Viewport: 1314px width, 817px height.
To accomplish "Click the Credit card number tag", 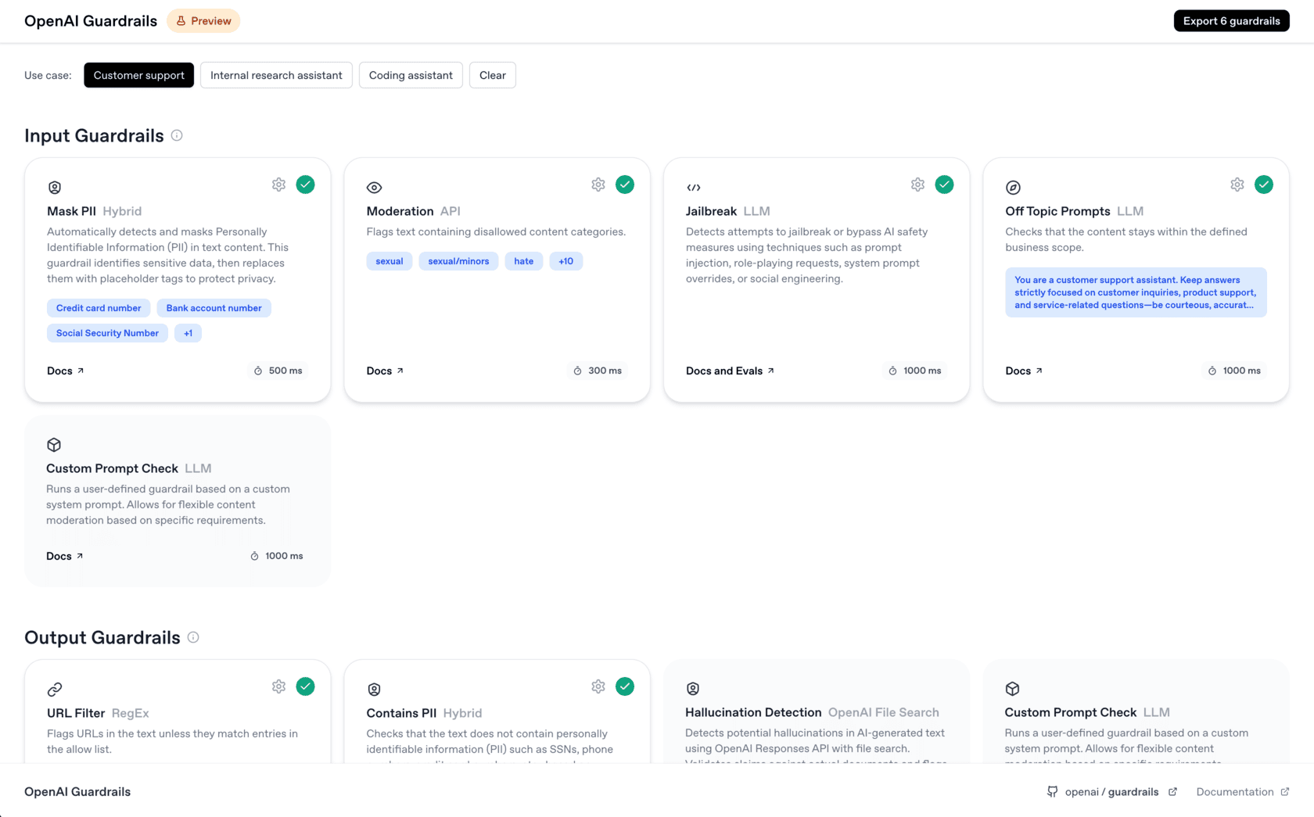I will coord(99,308).
